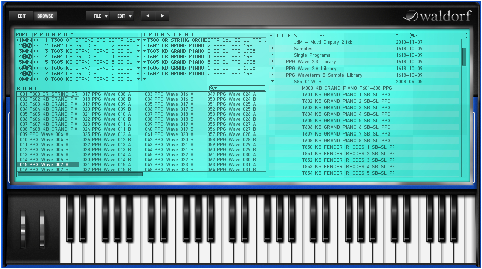Select JdM - Multi Display 2.fxb file
This screenshot has height=269, width=482.
tap(323, 42)
